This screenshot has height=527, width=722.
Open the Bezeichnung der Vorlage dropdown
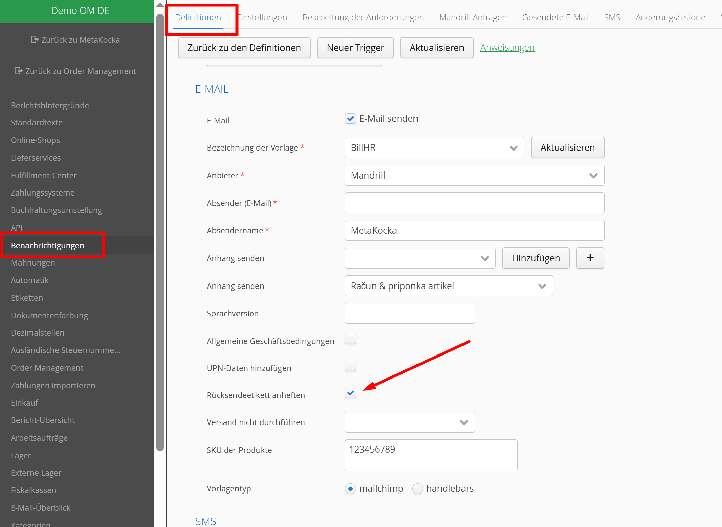(513, 148)
